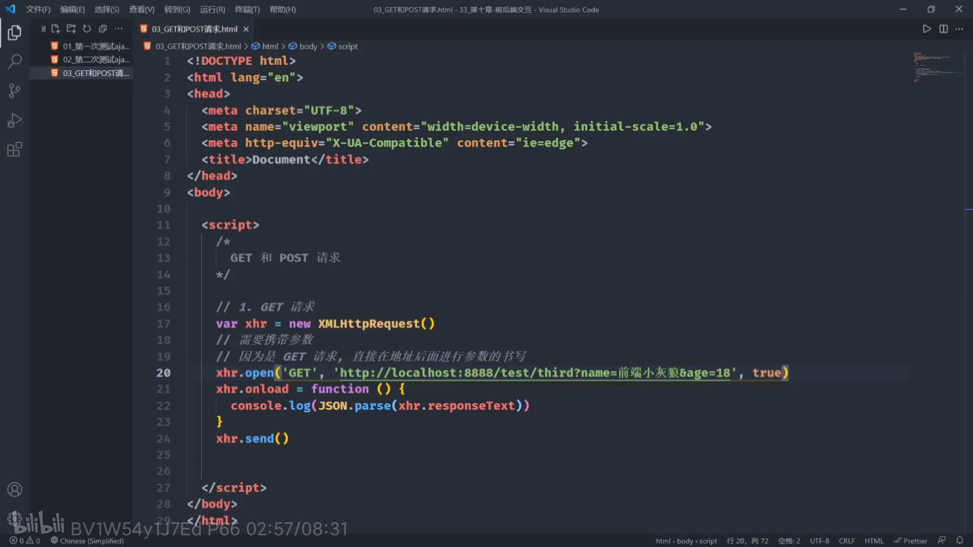Open the Source Control view
Image resolution: width=973 pixels, height=547 pixels.
click(x=15, y=91)
